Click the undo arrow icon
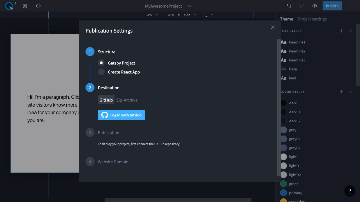The height and width of the screenshot is (202, 360). point(289,6)
